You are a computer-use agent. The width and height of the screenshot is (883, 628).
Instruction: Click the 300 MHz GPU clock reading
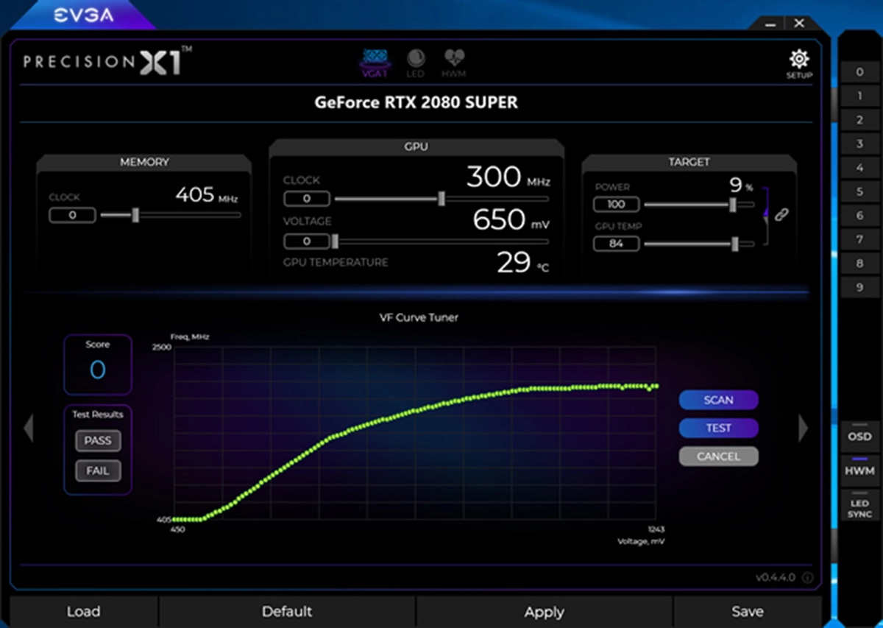click(508, 177)
